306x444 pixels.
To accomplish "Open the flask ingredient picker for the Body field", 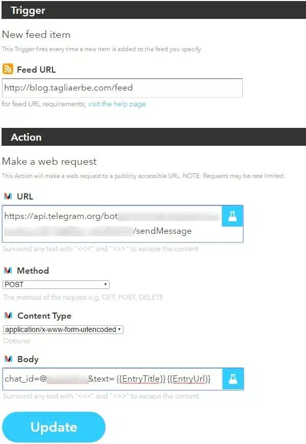I will [233, 379].
